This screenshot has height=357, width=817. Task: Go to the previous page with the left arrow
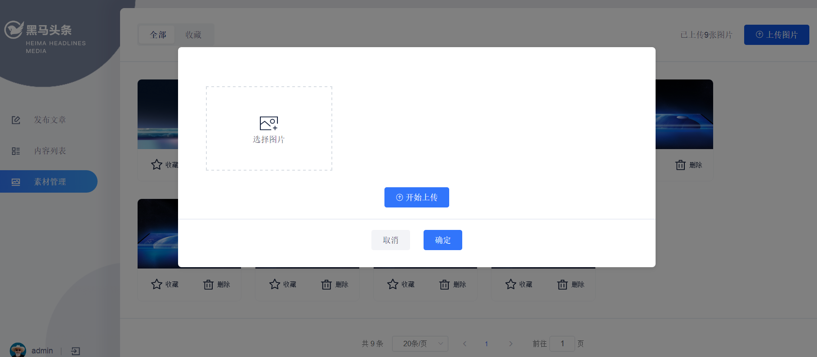click(x=464, y=344)
